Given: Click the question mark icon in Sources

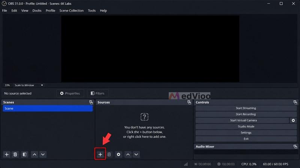Looking at the screenshot, I should click(x=144, y=117).
